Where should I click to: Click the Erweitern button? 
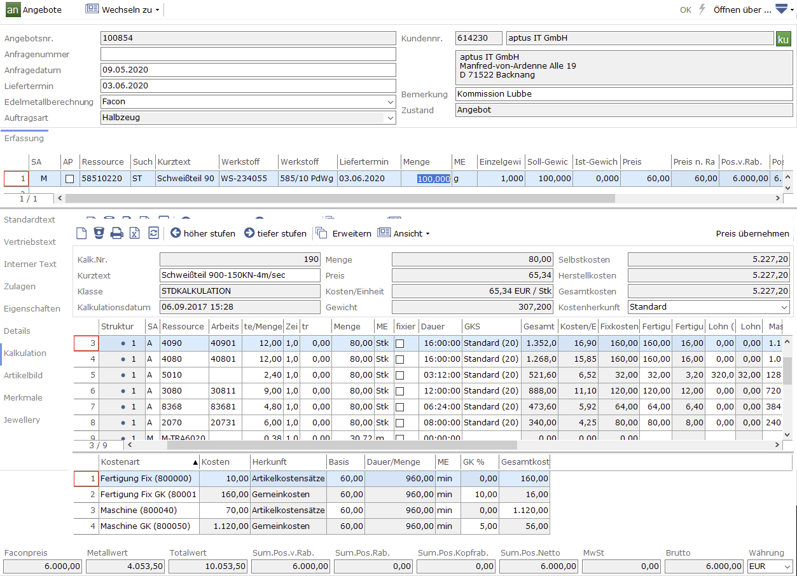coord(343,233)
